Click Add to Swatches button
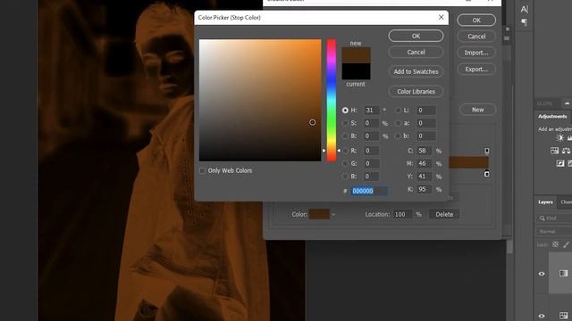This screenshot has width=572, height=321. click(416, 71)
